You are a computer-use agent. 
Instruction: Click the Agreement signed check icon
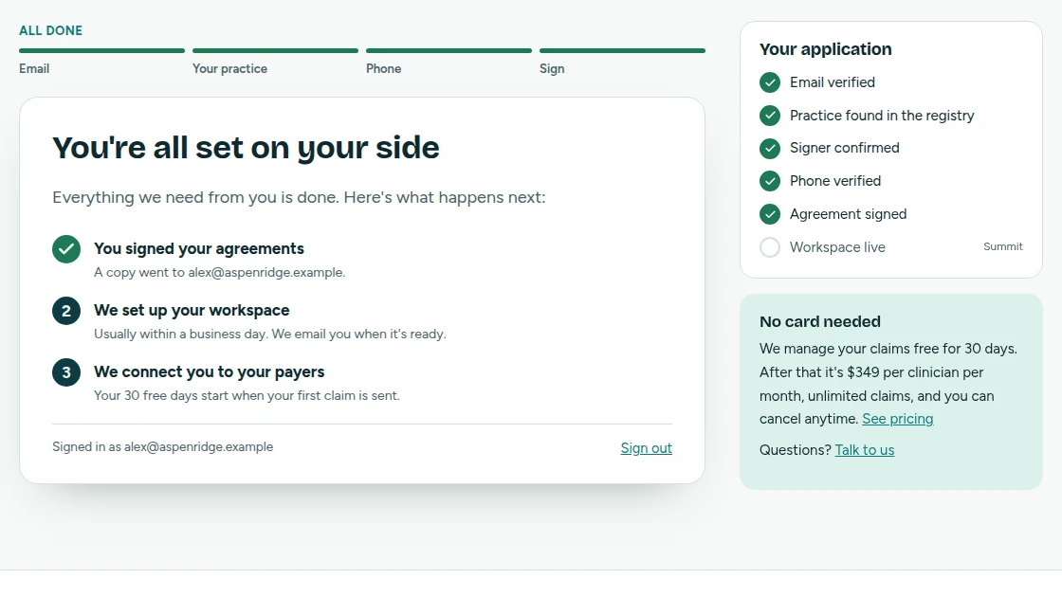pyautogui.click(x=769, y=214)
